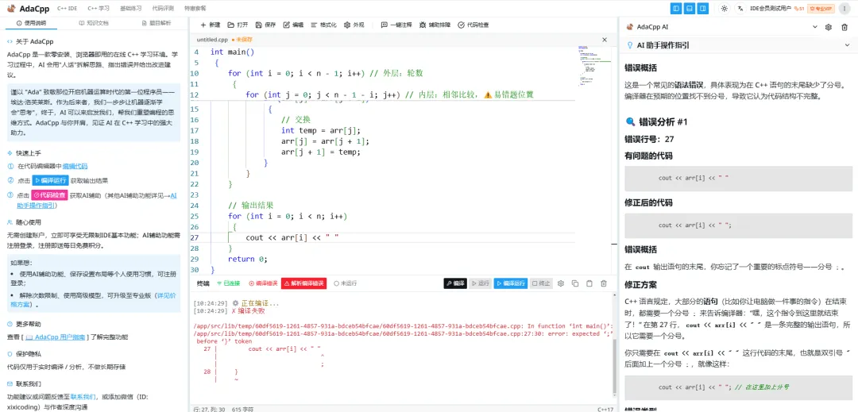Switch to the 知识文档 tab
The width and height of the screenshot is (858, 412).
pyautogui.click(x=94, y=24)
